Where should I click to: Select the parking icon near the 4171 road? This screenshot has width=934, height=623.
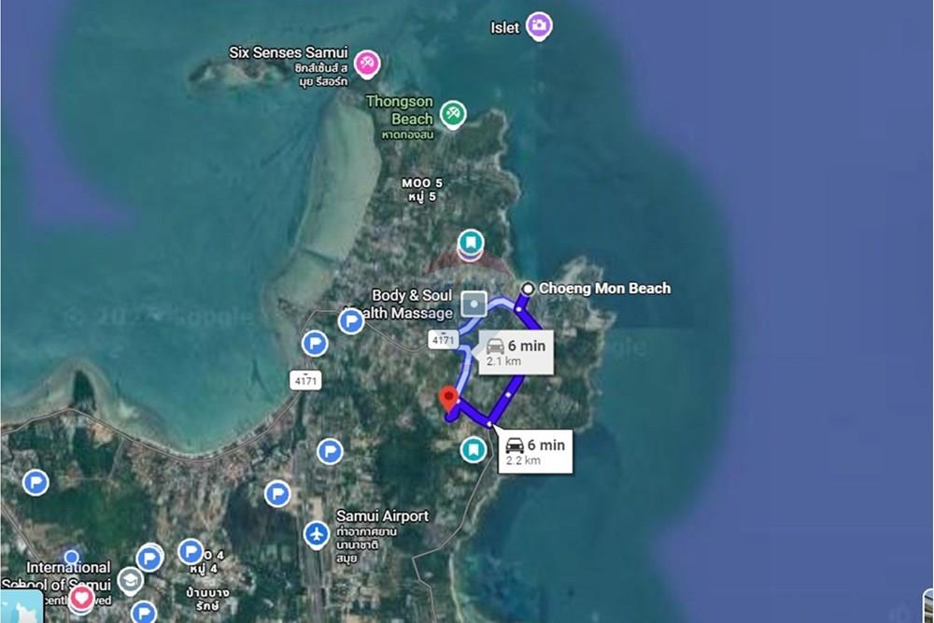[x=315, y=344]
